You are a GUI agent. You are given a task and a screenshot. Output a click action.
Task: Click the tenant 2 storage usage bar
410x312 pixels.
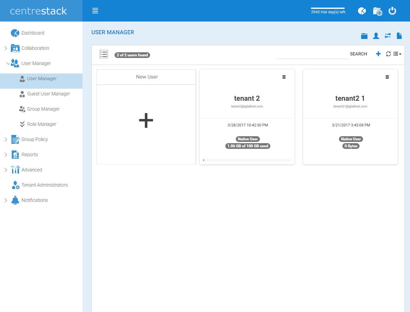point(247,160)
